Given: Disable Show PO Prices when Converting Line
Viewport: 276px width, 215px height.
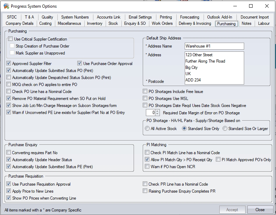Looking at the screenshot, I should [9, 198].
